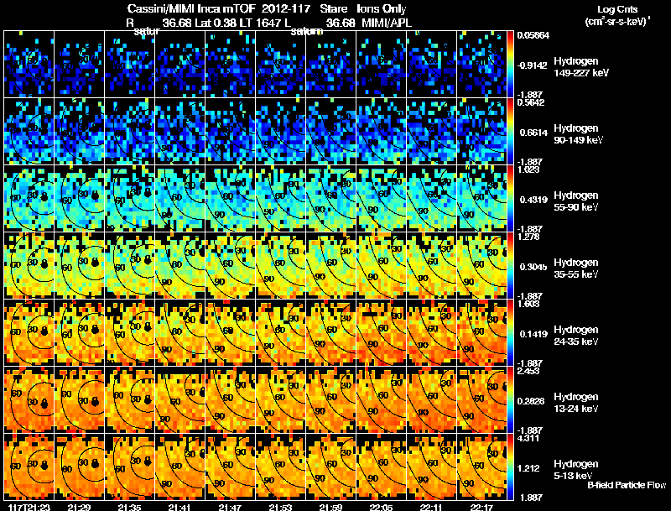The width and height of the screenshot is (671, 511).
Task: Click the 1.603 colorbar value
Action: pyautogui.click(x=528, y=304)
